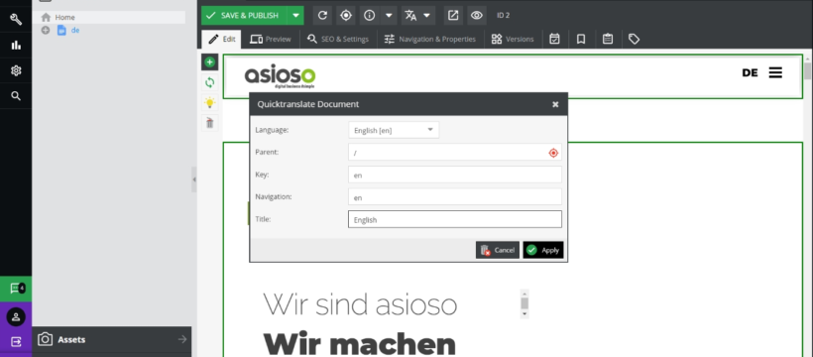Collapse the left tree panel handle
Screen dimensions: 813x357
coord(194,179)
